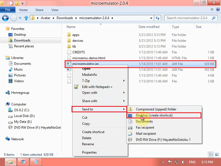Viewport: 221px width, 166px height.
Task: Choose Copy in context menu
Action: [86, 124]
